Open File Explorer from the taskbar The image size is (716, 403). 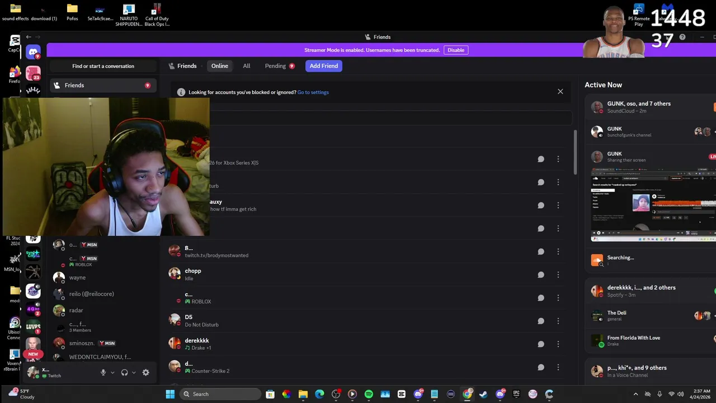pos(303,394)
